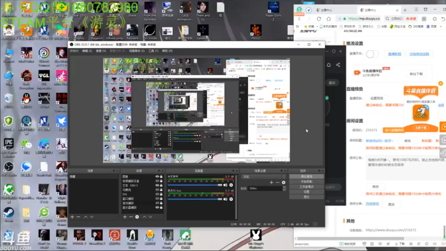Screen dimensions: 446x251
Task: Open the 编辑(E) menu in OBS
Action: (87, 51)
